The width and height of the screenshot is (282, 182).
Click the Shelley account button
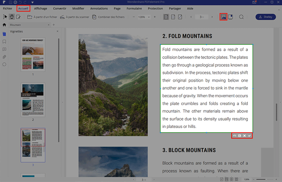tap(266, 17)
